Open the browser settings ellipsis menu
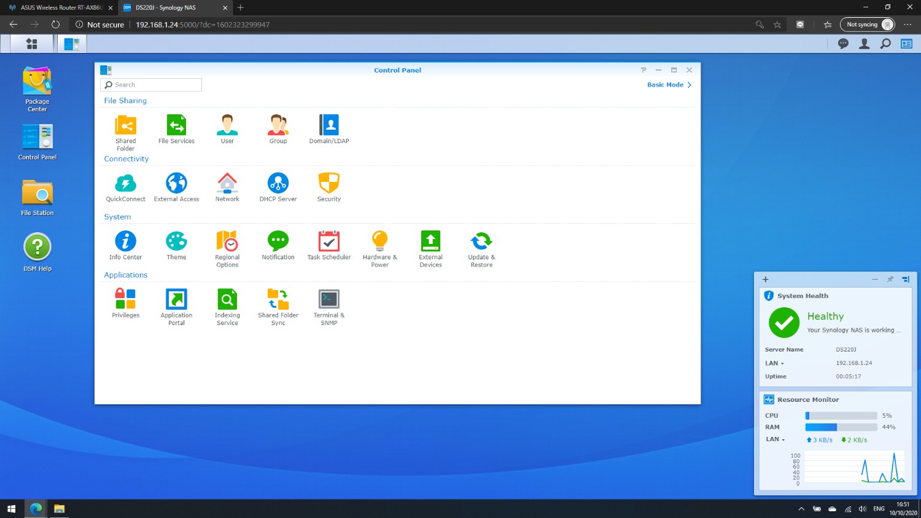 tap(907, 25)
